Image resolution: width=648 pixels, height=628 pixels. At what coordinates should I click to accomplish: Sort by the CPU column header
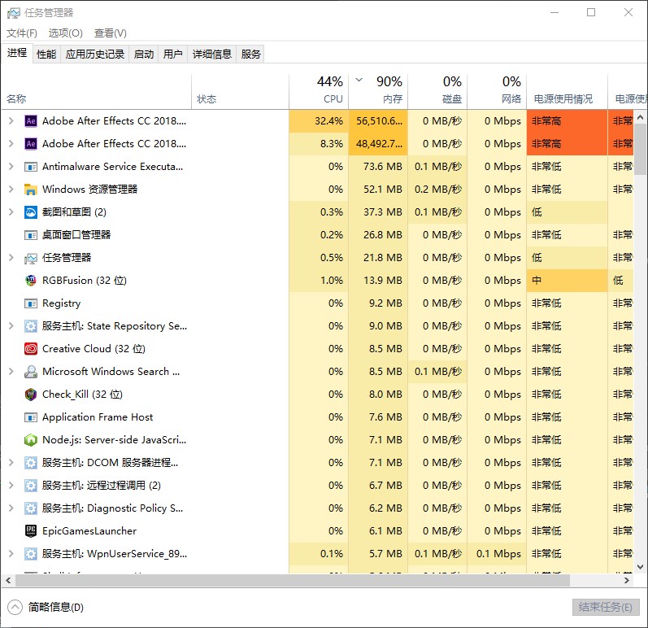tap(319, 92)
